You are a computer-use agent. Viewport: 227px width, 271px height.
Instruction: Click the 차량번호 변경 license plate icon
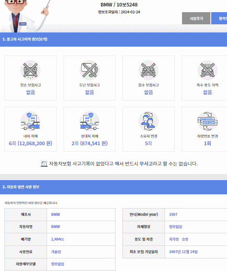(208, 121)
